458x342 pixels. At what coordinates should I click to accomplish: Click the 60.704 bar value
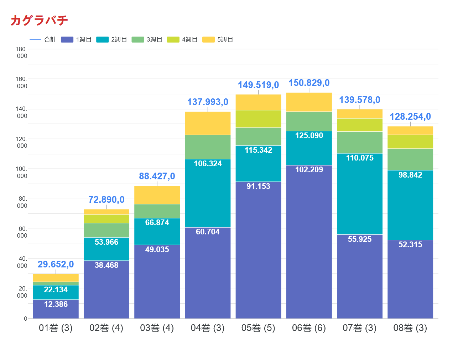click(x=208, y=232)
